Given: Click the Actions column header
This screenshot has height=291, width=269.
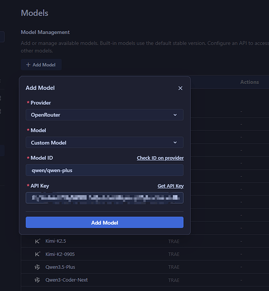Looking at the screenshot, I should (249, 82).
